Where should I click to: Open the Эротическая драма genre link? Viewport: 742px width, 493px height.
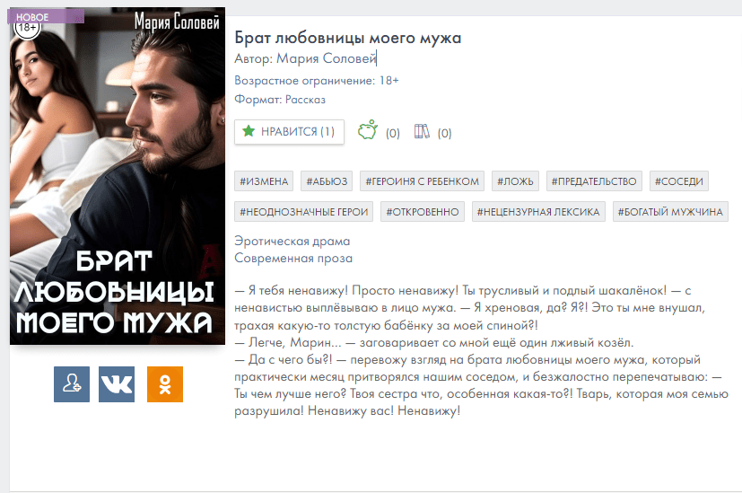click(292, 241)
